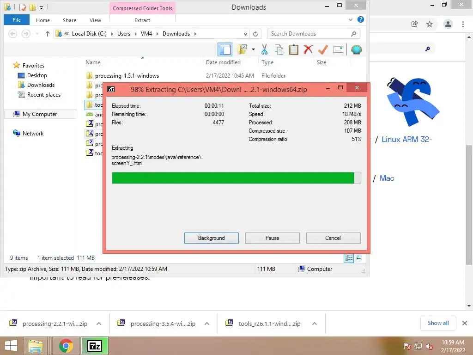Click Chrome share page icon

[x=415, y=24]
